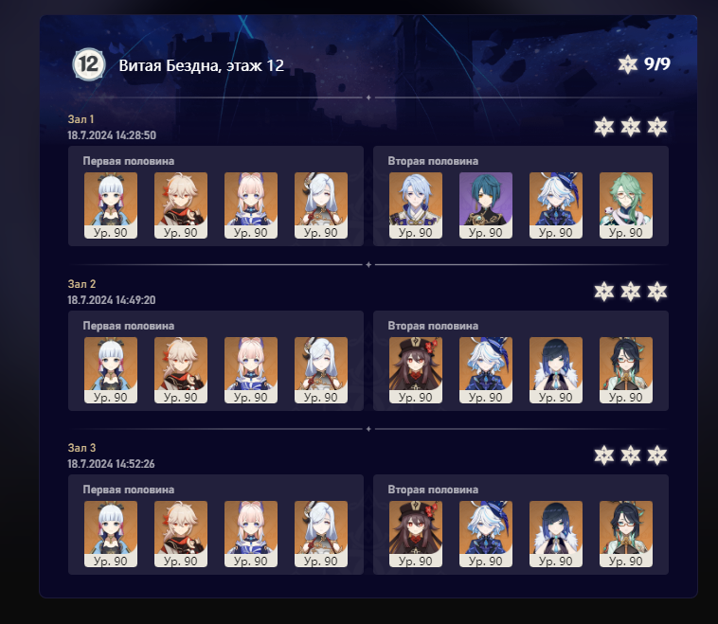This screenshot has width=718, height=624.
Task: Click the Зал 1 heading label
Action: [81, 119]
